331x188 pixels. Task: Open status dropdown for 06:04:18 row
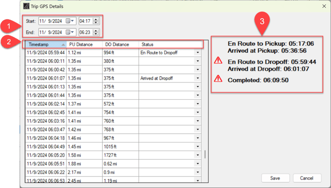198,138
